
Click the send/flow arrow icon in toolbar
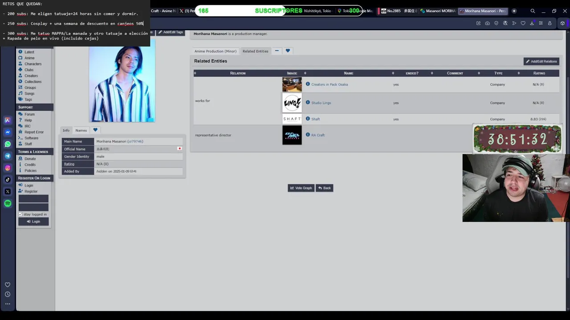coord(514,23)
